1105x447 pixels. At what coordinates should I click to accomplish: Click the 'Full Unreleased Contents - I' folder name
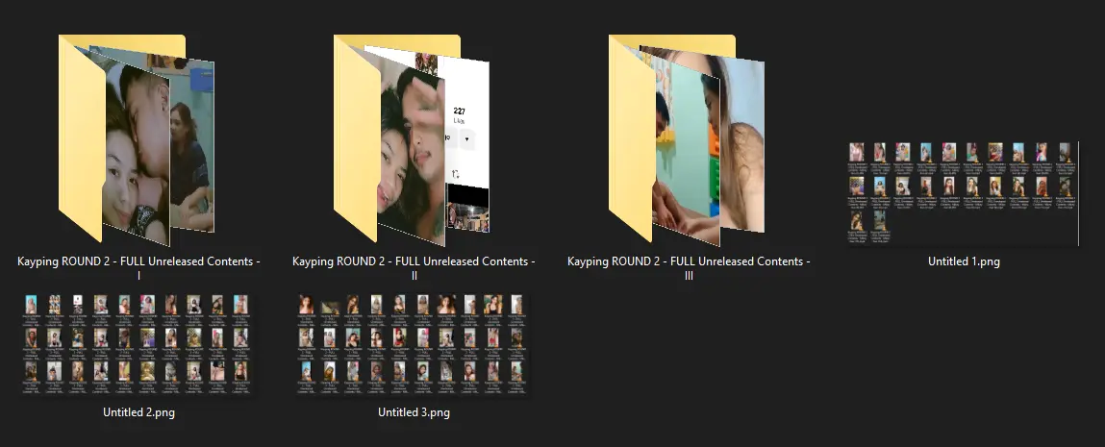pyautogui.click(x=138, y=268)
